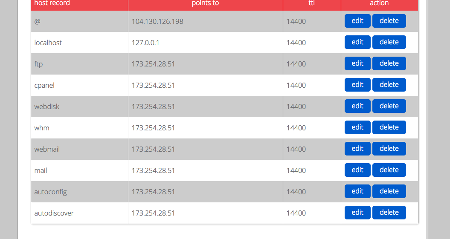Viewport: 450px width, 239px height.
Task: Click the 'points to' column header
Action: pyautogui.click(x=205, y=3)
